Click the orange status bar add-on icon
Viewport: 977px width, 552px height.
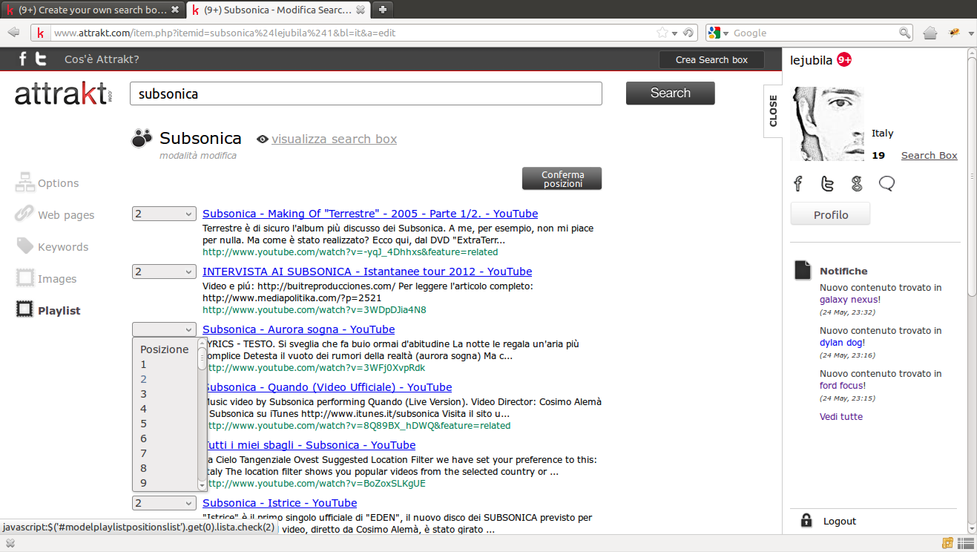click(947, 543)
